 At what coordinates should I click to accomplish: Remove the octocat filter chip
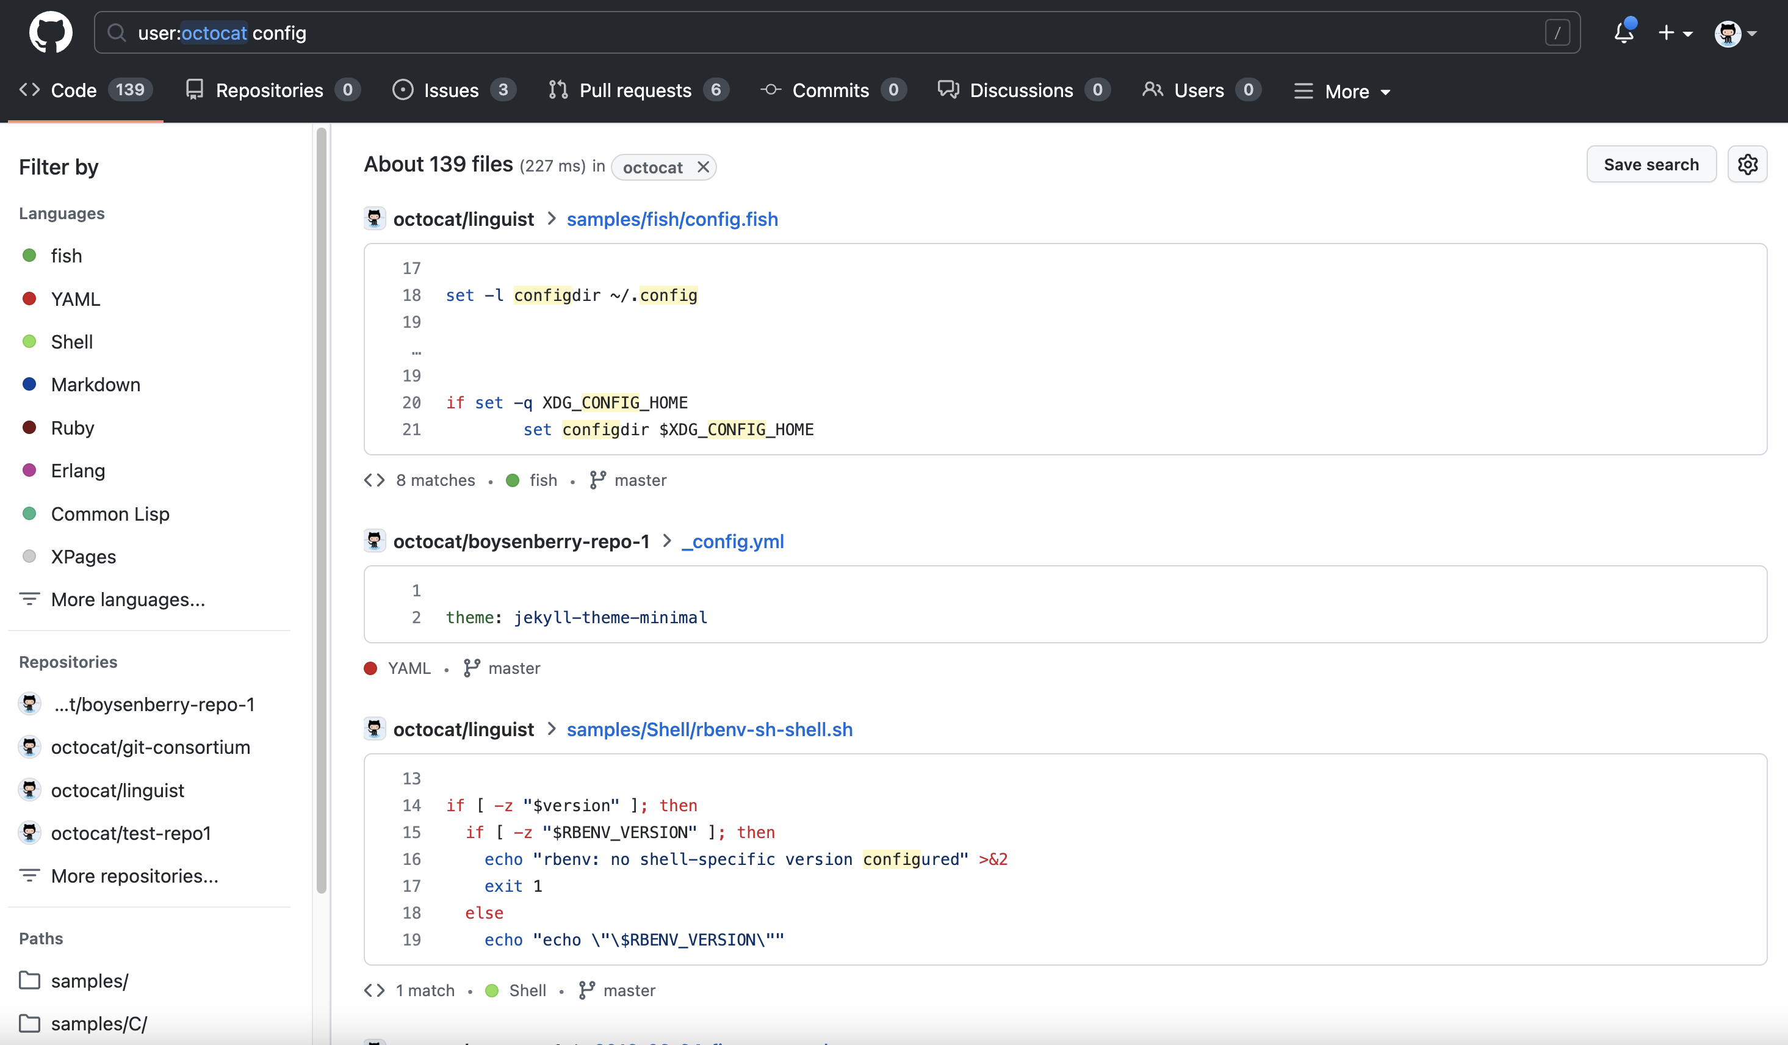(x=703, y=167)
